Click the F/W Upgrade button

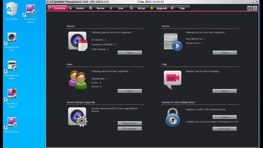coord(130,129)
